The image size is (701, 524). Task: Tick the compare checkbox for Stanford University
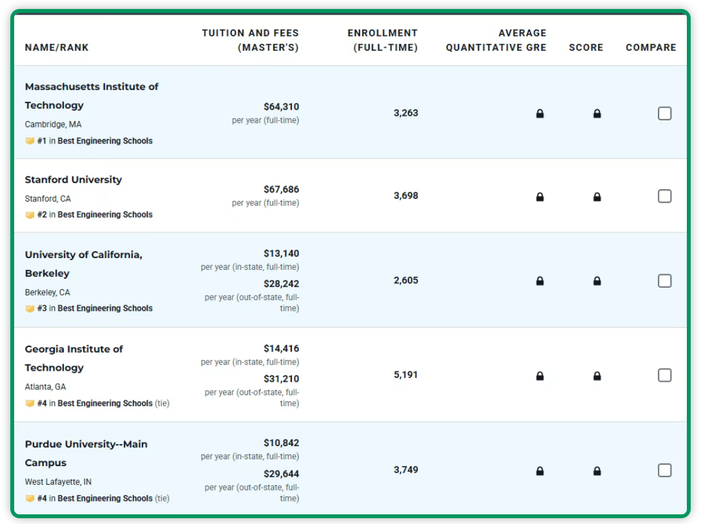pyautogui.click(x=664, y=196)
